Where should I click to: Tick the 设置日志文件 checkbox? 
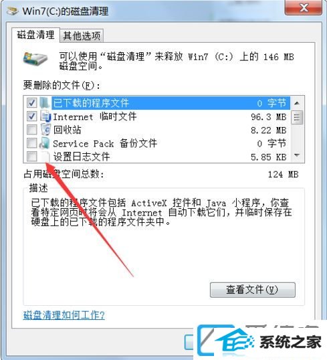31,157
